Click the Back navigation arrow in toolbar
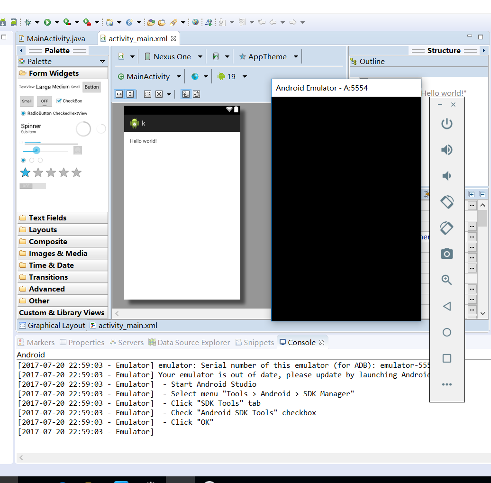This screenshot has width=491, height=483. point(273,22)
